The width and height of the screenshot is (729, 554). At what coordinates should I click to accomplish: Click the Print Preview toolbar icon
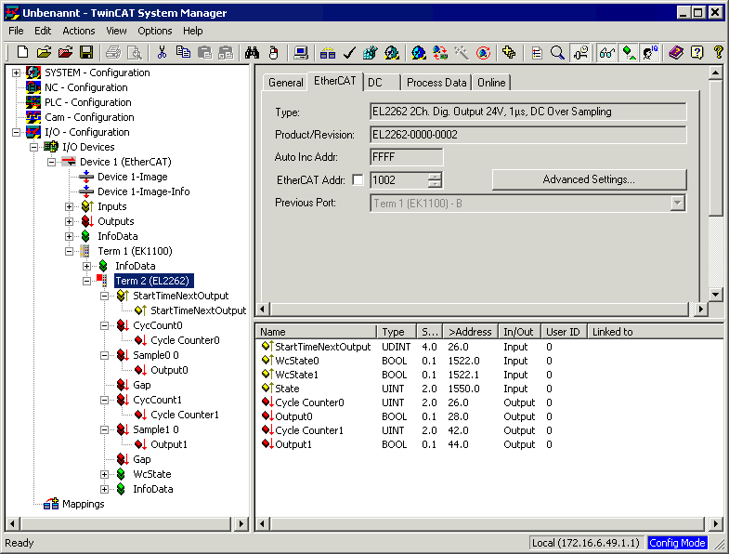135,53
